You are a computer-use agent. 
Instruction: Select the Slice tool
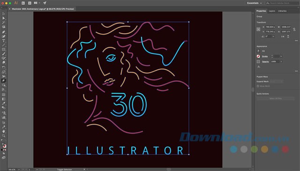click(3, 127)
